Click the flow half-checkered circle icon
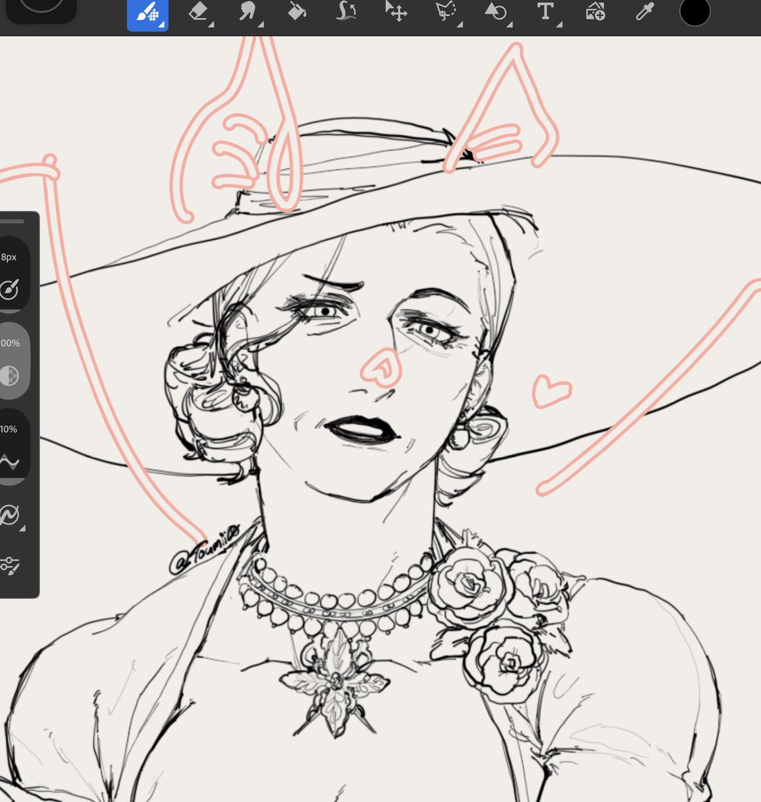This screenshot has width=761, height=802. [9, 376]
